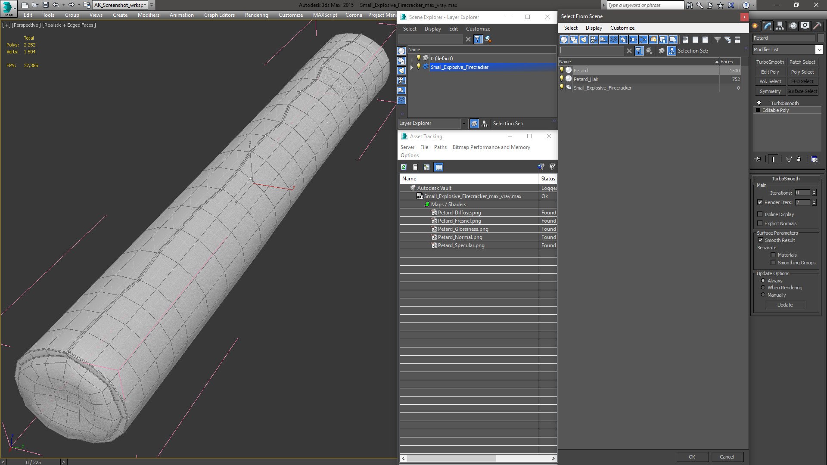Select the When Rendering radio option

(x=763, y=288)
